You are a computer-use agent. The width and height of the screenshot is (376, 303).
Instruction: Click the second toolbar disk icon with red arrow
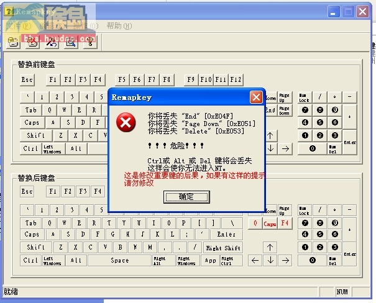[x=32, y=42]
